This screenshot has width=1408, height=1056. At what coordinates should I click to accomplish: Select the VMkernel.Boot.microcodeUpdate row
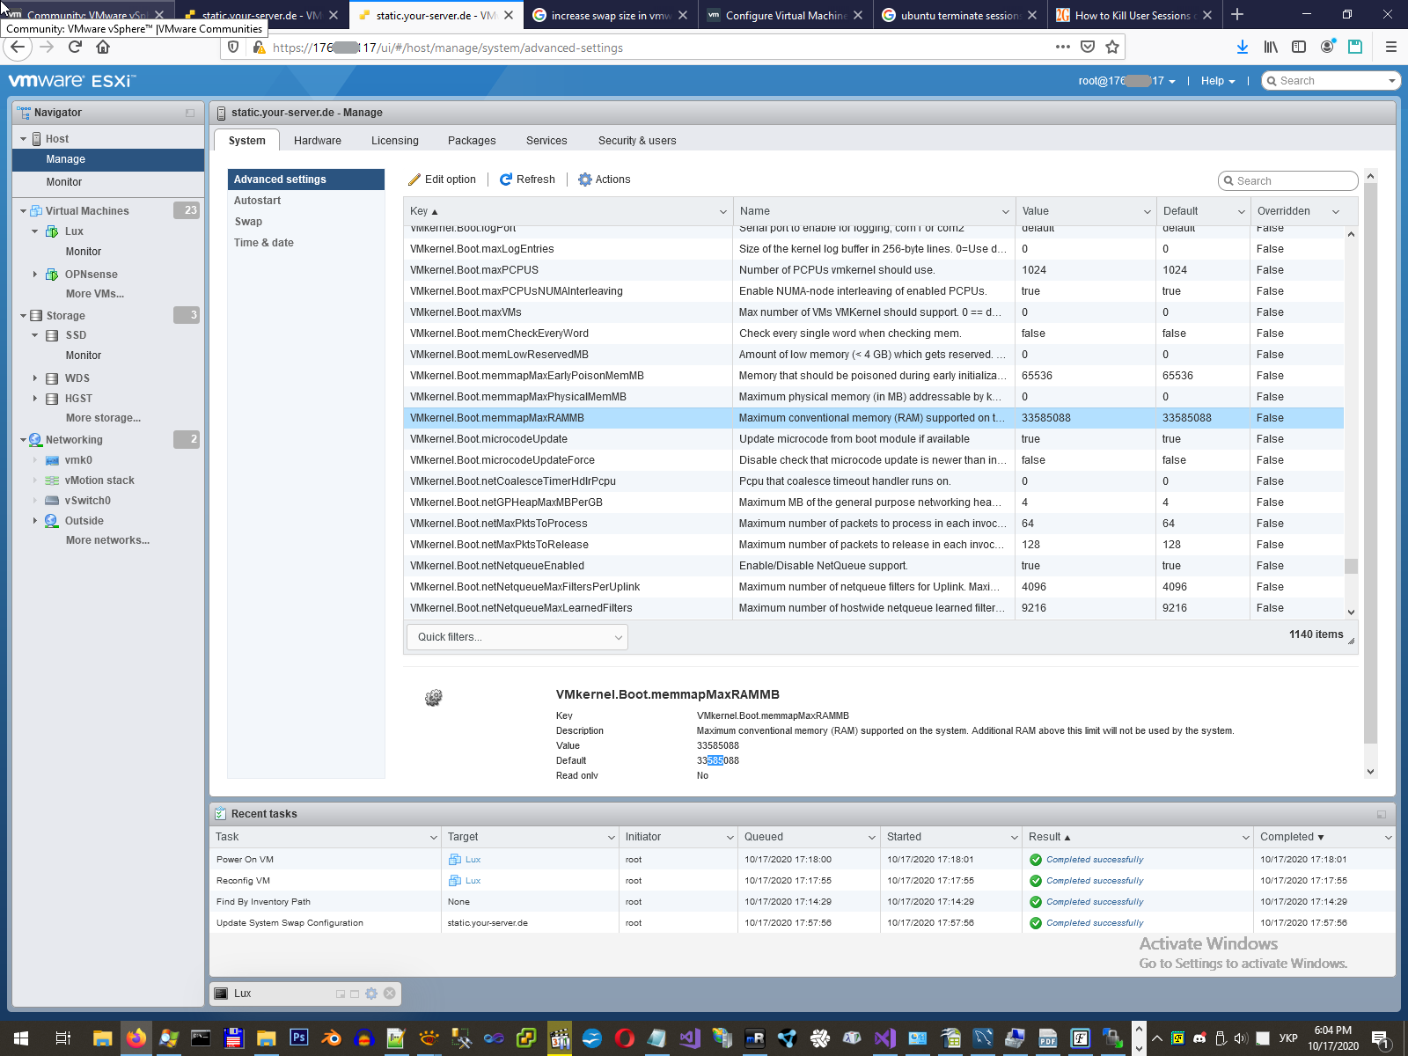point(874,439)
